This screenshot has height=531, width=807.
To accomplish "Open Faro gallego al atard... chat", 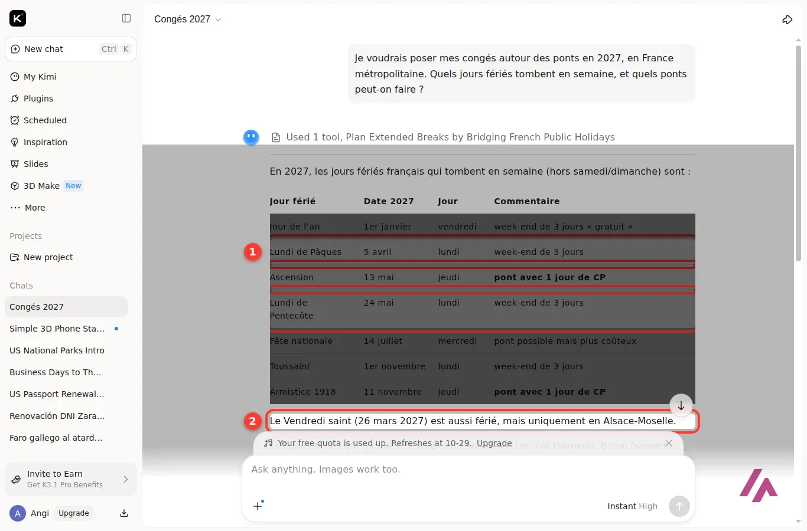I will coord(66,438).
